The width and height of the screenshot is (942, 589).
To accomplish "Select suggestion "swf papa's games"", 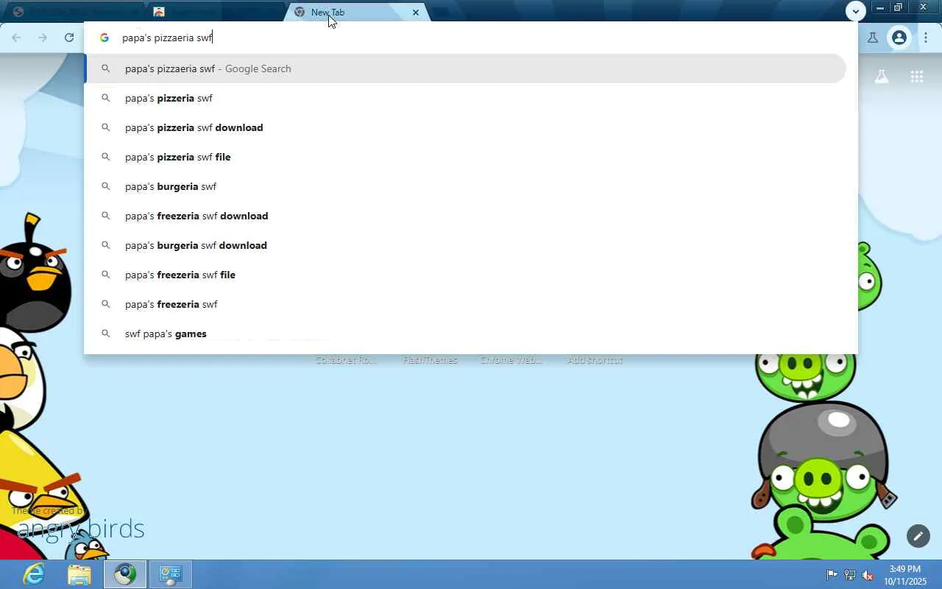I will [466, 334].
